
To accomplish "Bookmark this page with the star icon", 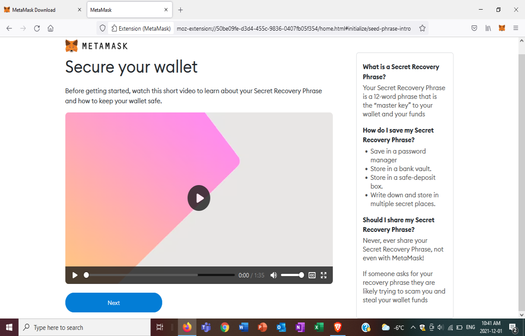I will pos(422,28).
